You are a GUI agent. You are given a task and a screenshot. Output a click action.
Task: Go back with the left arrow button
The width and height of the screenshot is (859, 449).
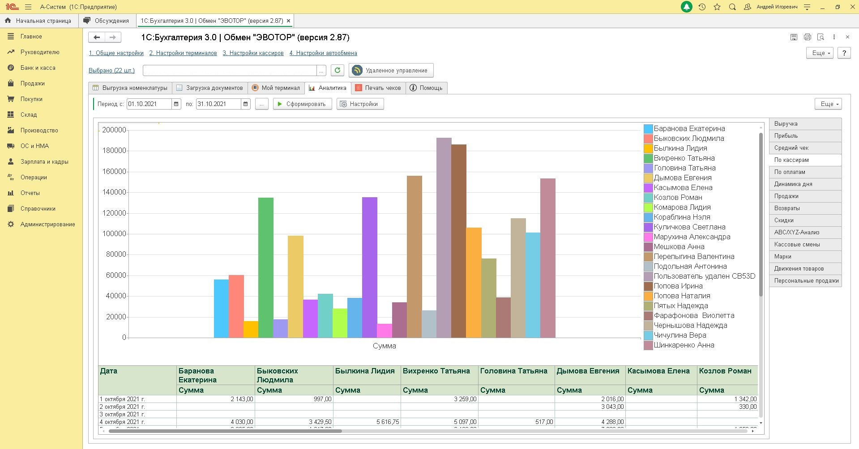[x=97, y=37]
